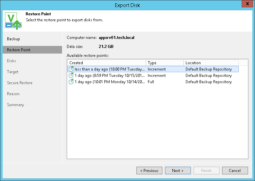Image resolution: width=255 pixels, height=181 pixels.
Task: Open the Backup wizard step
Action: coord(13,39)
